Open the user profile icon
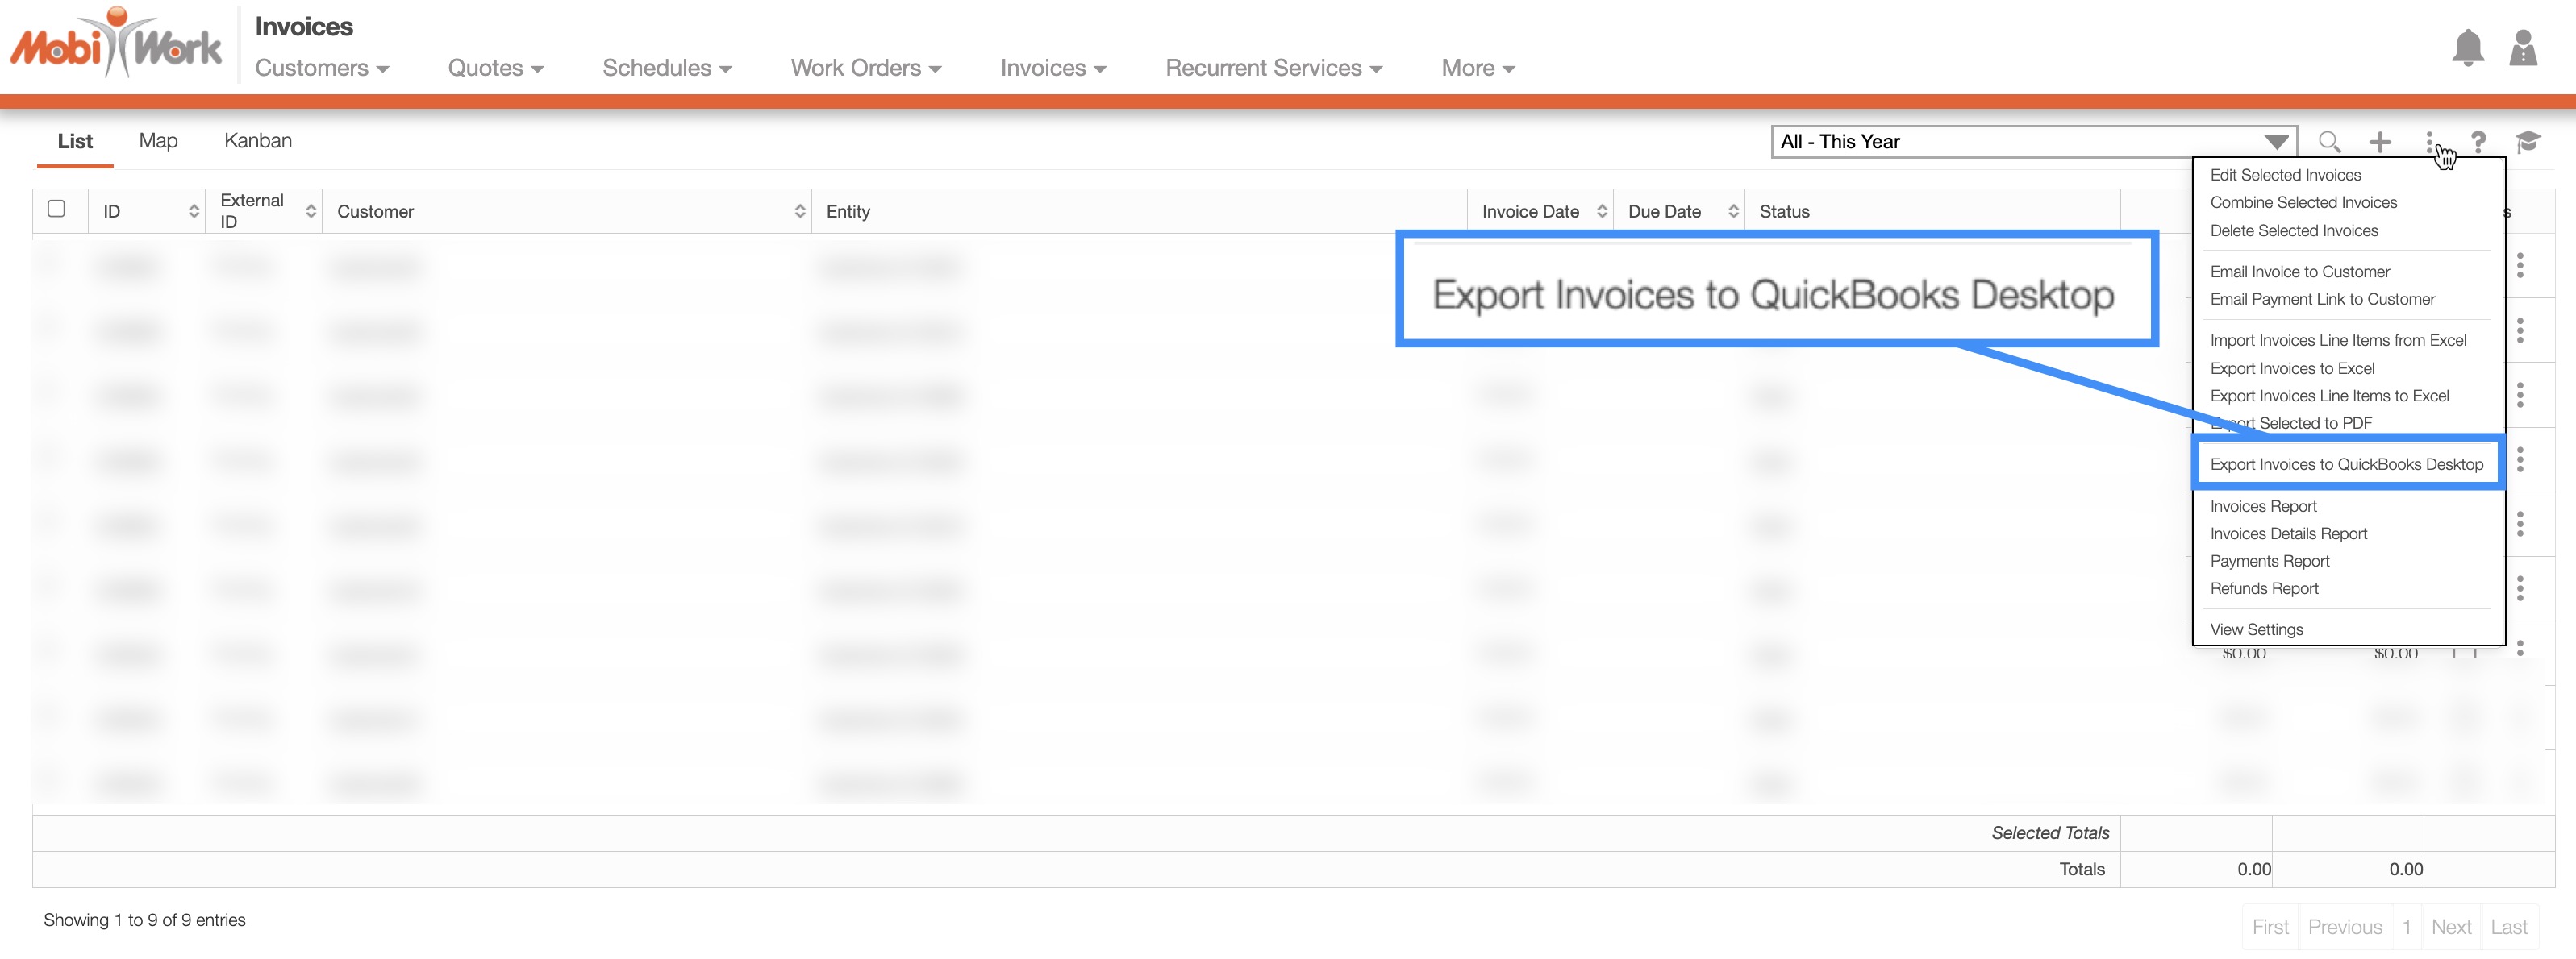 pos(2523,48)
